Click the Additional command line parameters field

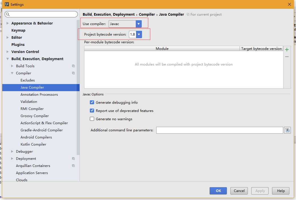pyautogui.click(x=220, y=130)
